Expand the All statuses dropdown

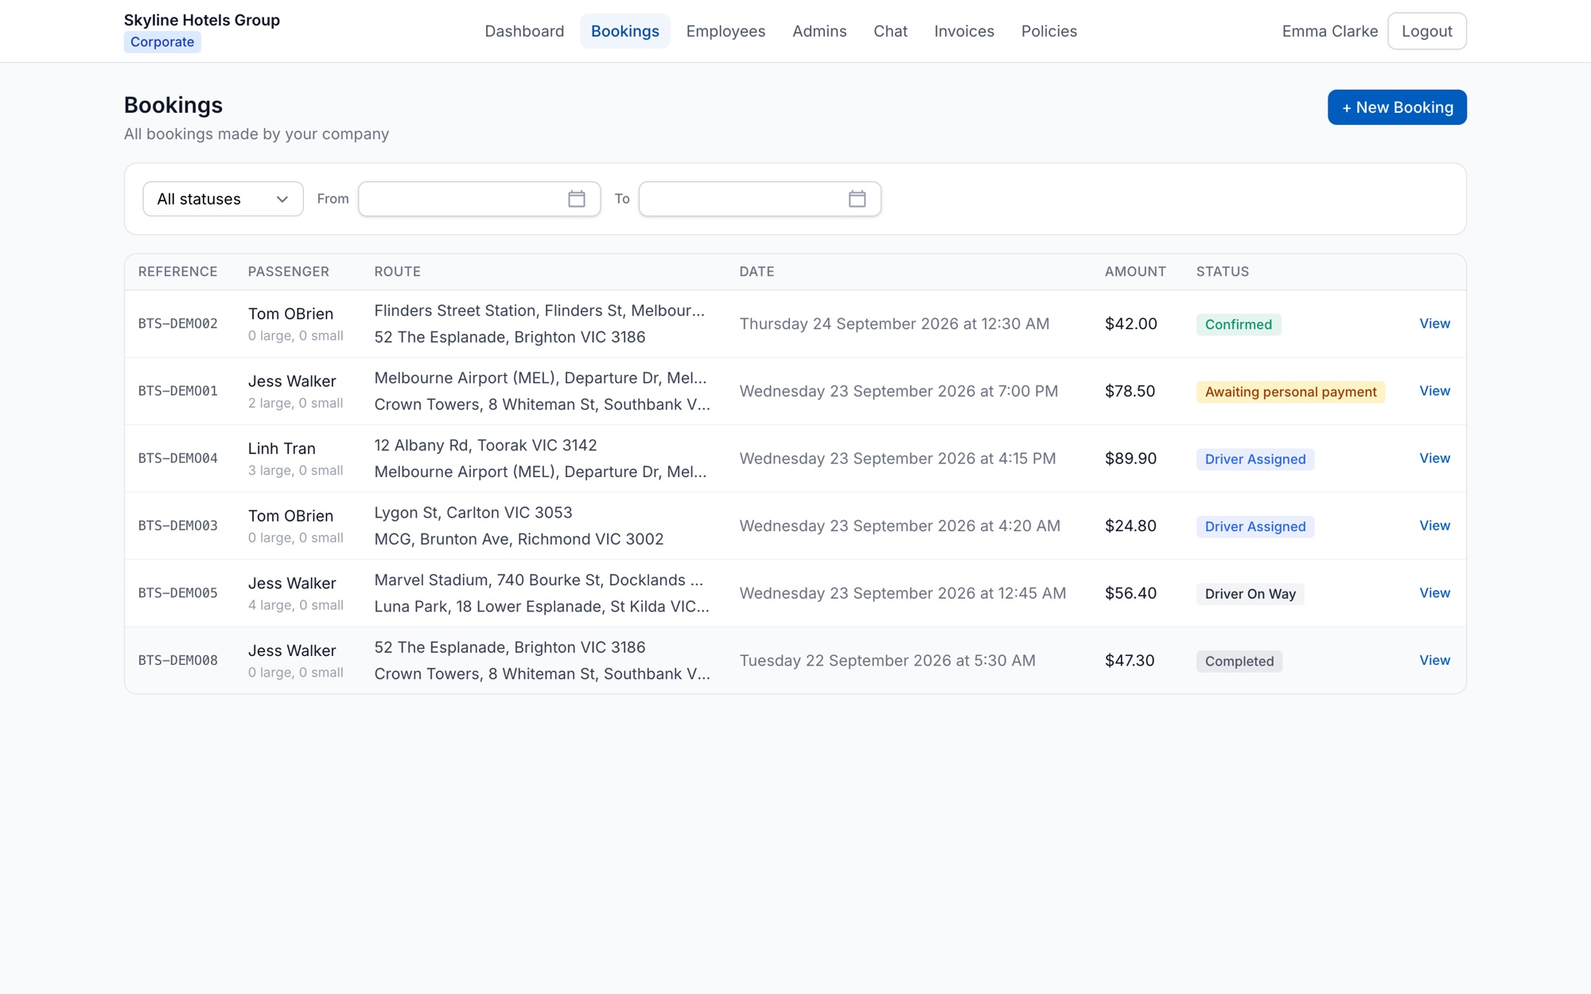point(223,199)
